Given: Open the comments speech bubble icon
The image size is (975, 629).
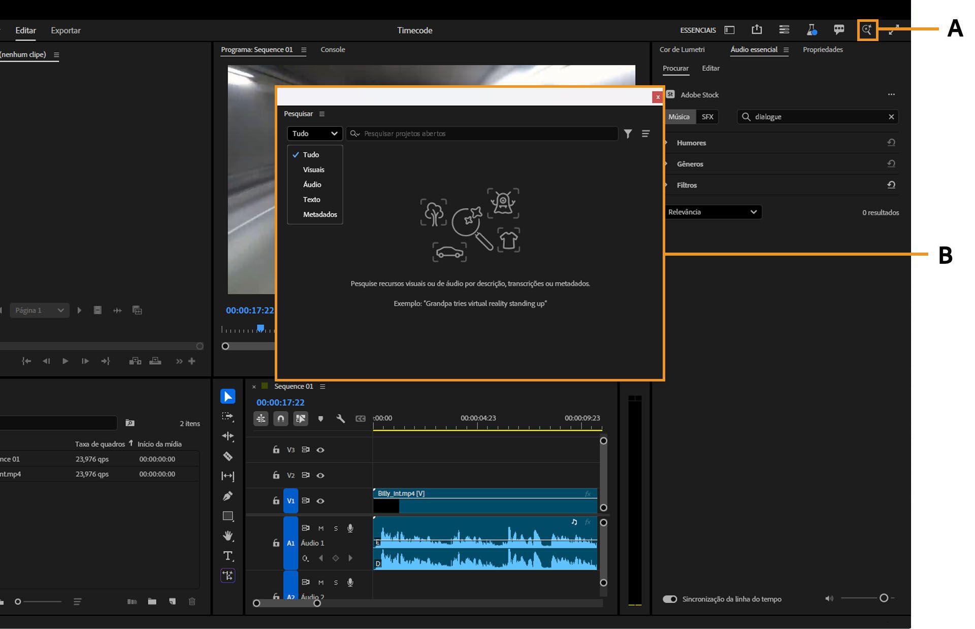Looking at the screenshot, I should pos(839,30).
